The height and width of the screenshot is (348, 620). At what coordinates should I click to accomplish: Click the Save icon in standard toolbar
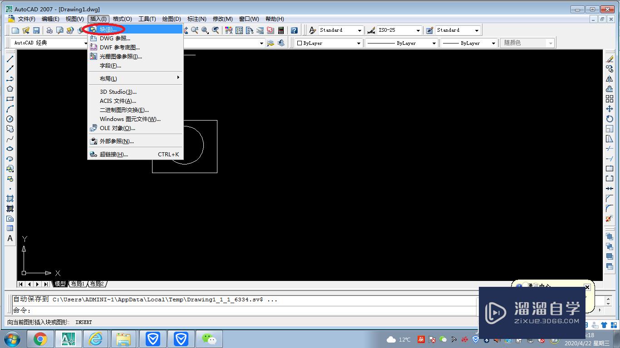[x=36, y=30]
